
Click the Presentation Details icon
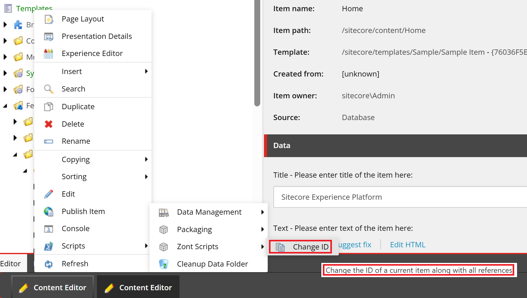(49, 37)
